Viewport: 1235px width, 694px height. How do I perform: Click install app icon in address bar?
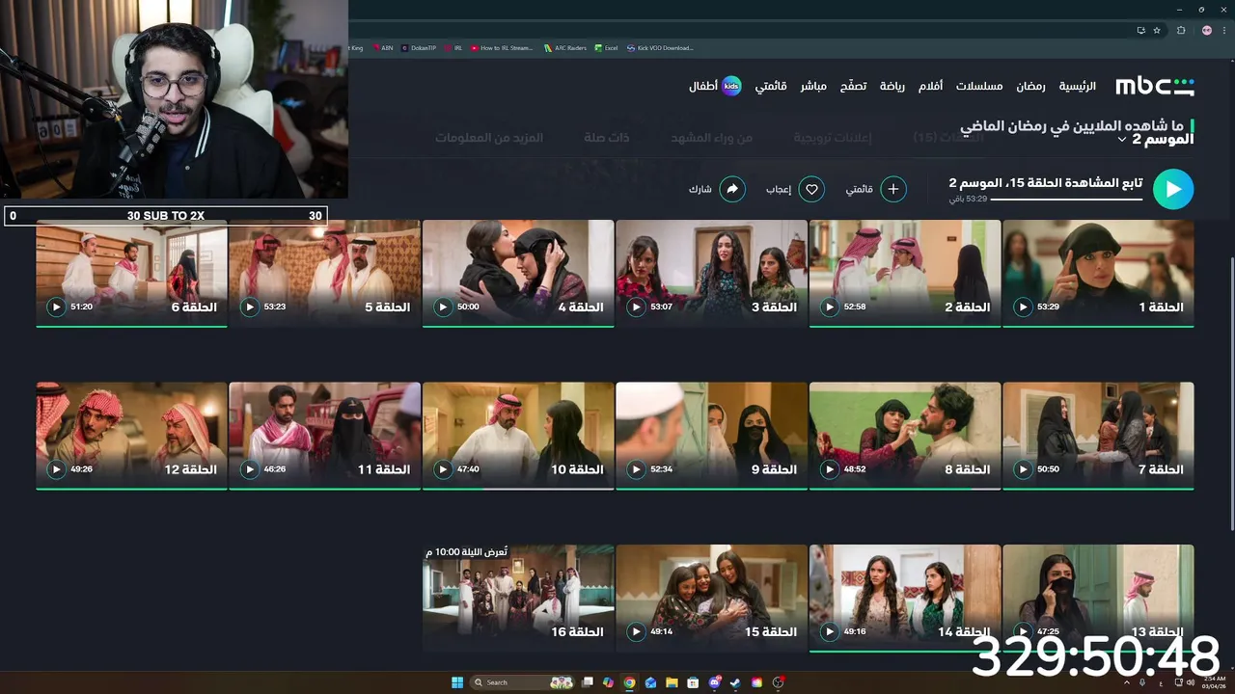point(1140,30)
